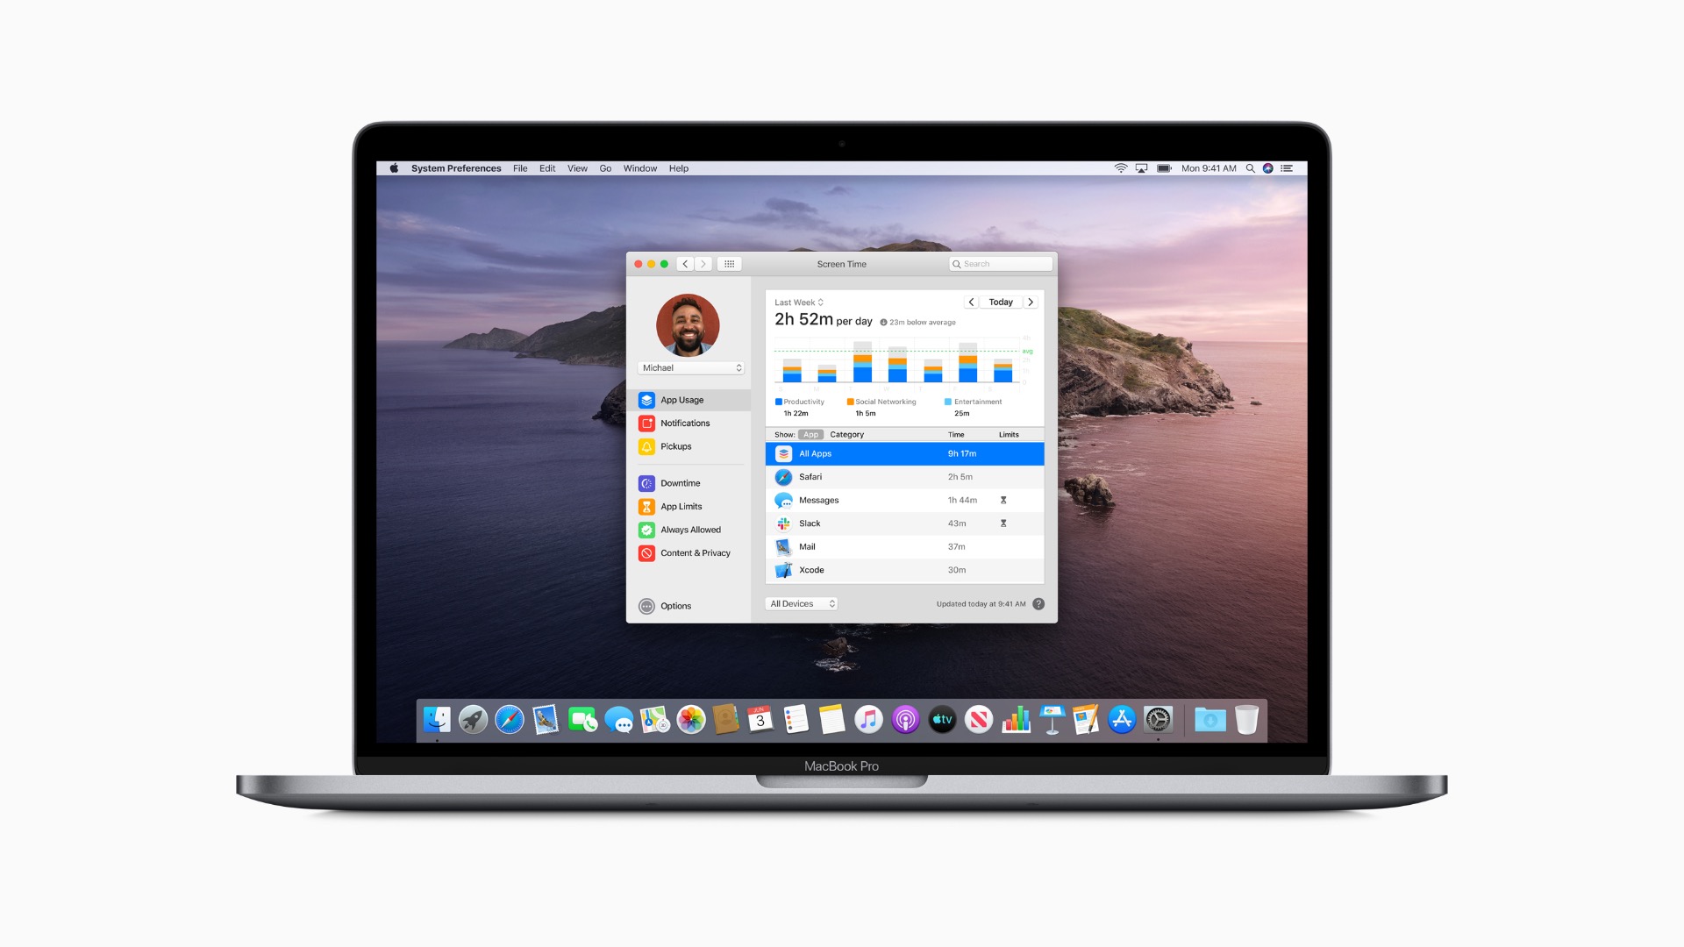Expand the Michael user dropdown
1684x947 pixels.
(691, 368)
